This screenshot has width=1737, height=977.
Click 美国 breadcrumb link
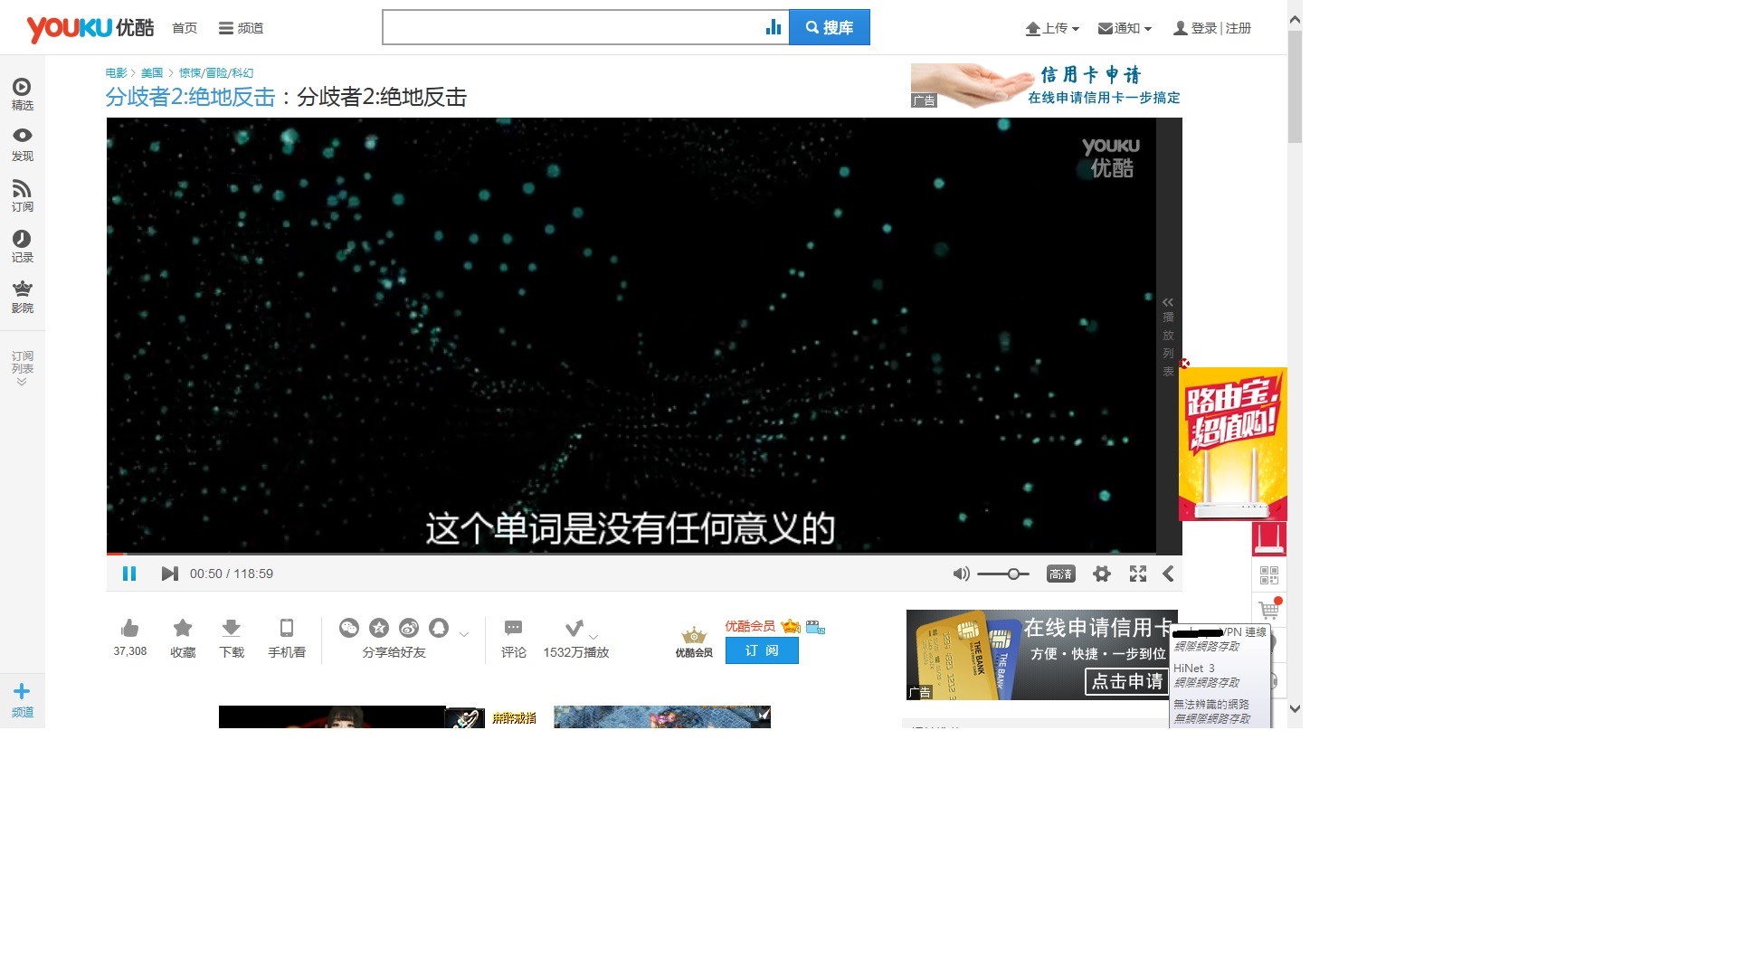[x=152, y=73]
